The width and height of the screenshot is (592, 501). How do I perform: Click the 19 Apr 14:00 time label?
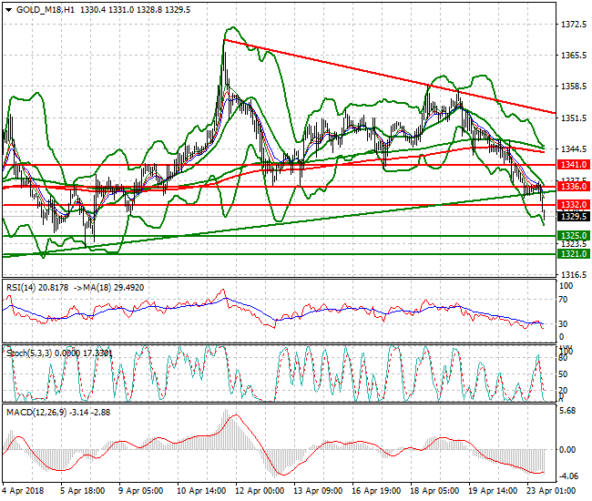pos(493,491)
